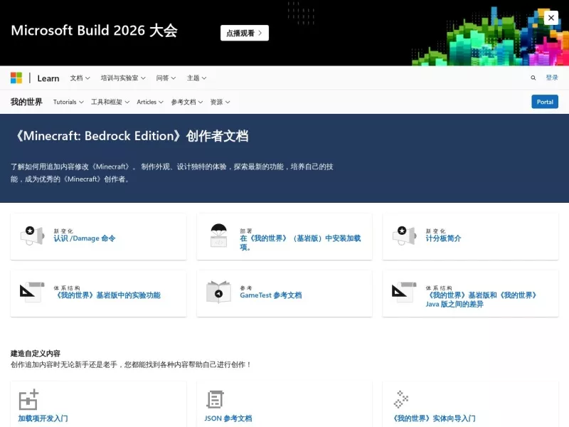569x427 pixels.
Task: Click the Microsoft Build 2026 大会 title
Action: (95, 31)
